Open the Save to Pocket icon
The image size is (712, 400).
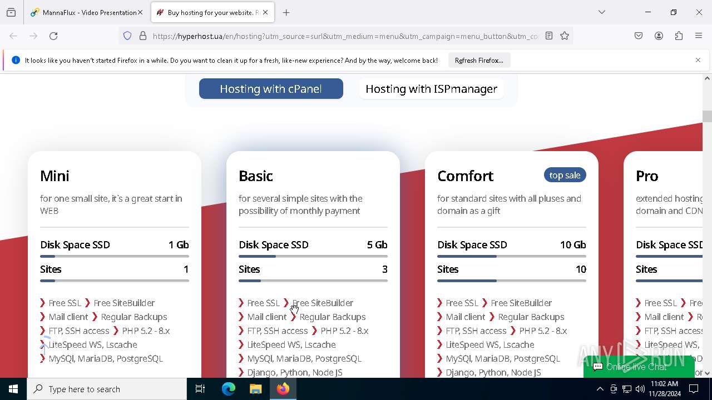point(639,36)
